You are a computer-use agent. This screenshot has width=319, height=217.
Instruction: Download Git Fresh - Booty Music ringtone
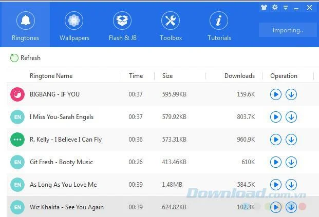[x=291, y=162]
